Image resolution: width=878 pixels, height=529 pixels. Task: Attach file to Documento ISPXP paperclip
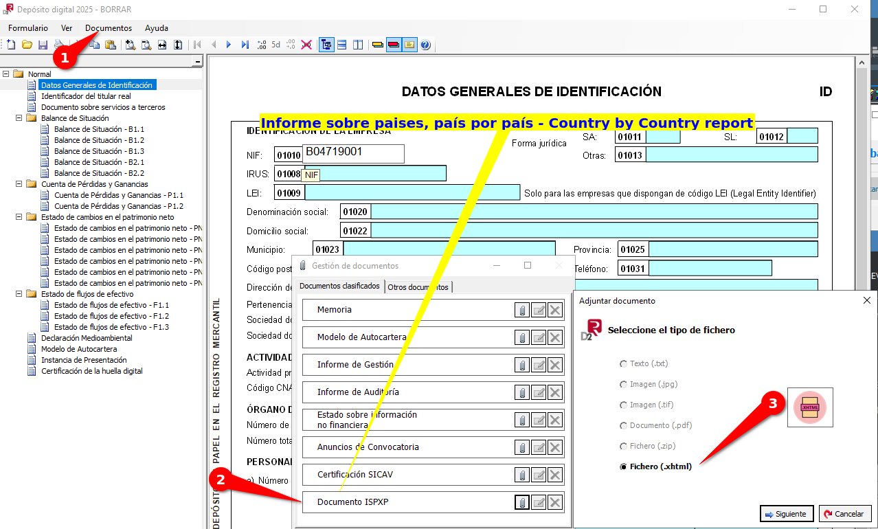coord(522,502)
